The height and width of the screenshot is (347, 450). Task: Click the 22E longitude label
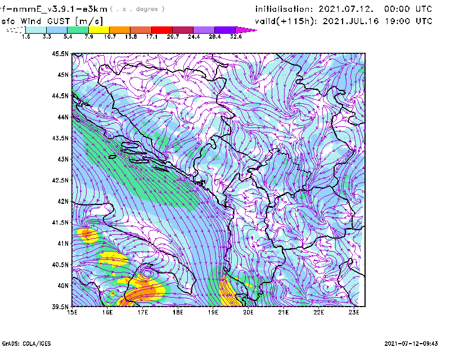click(319, 312)
